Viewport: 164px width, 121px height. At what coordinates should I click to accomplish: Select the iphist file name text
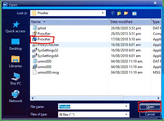(42, 28)
